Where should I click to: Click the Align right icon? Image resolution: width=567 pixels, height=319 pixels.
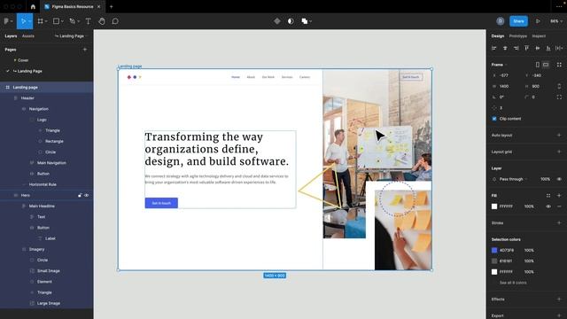click(516, 48)
